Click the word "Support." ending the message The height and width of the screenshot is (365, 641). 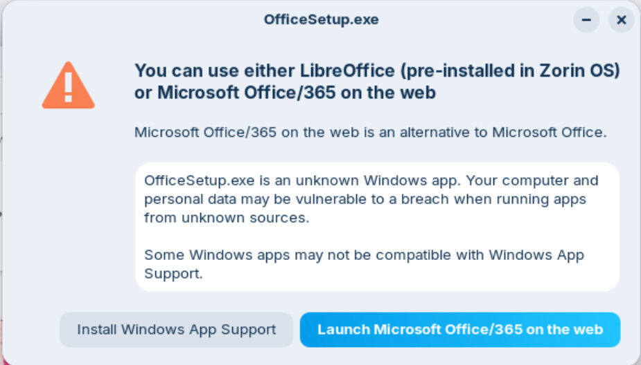click(x=173, y=273)
